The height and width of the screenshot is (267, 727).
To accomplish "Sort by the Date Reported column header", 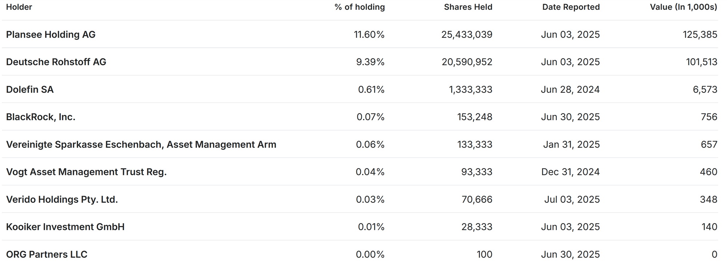I will click(x=571, y=7).
